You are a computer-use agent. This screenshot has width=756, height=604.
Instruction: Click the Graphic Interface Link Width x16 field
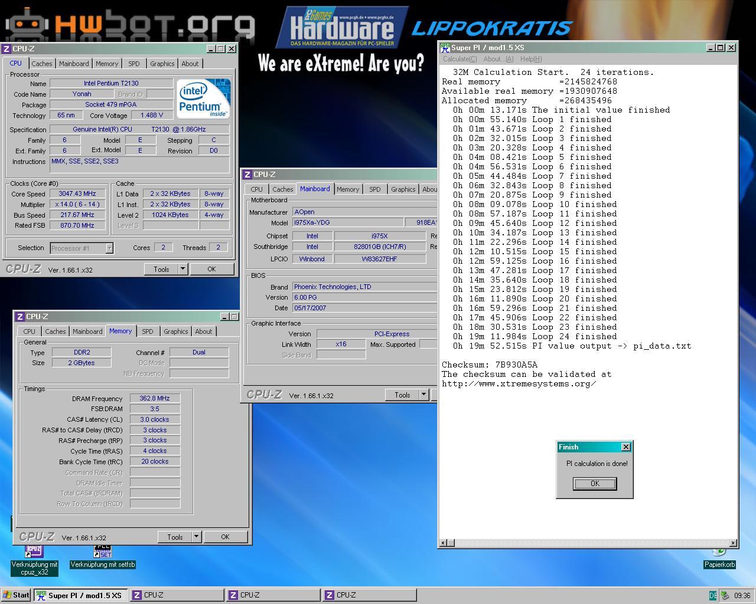(341, 344)
